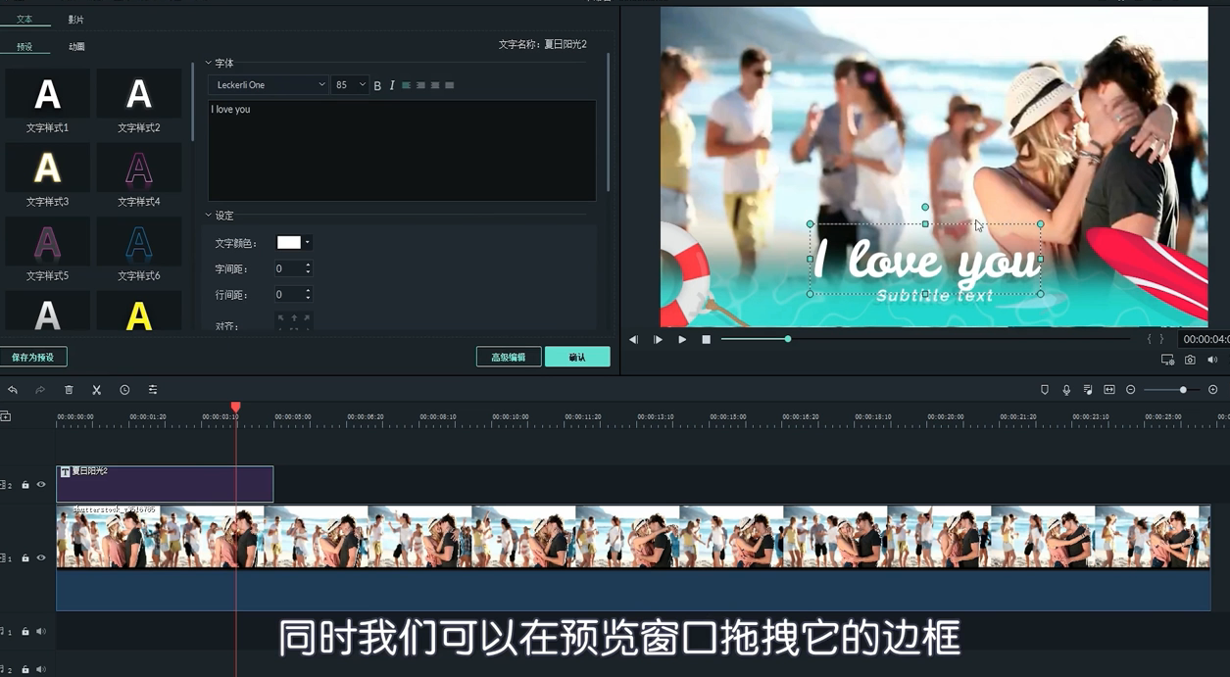Screen dimensions: 1230x677
Task: Click the 字间距 stepper arrows
Action: [308, 268]
